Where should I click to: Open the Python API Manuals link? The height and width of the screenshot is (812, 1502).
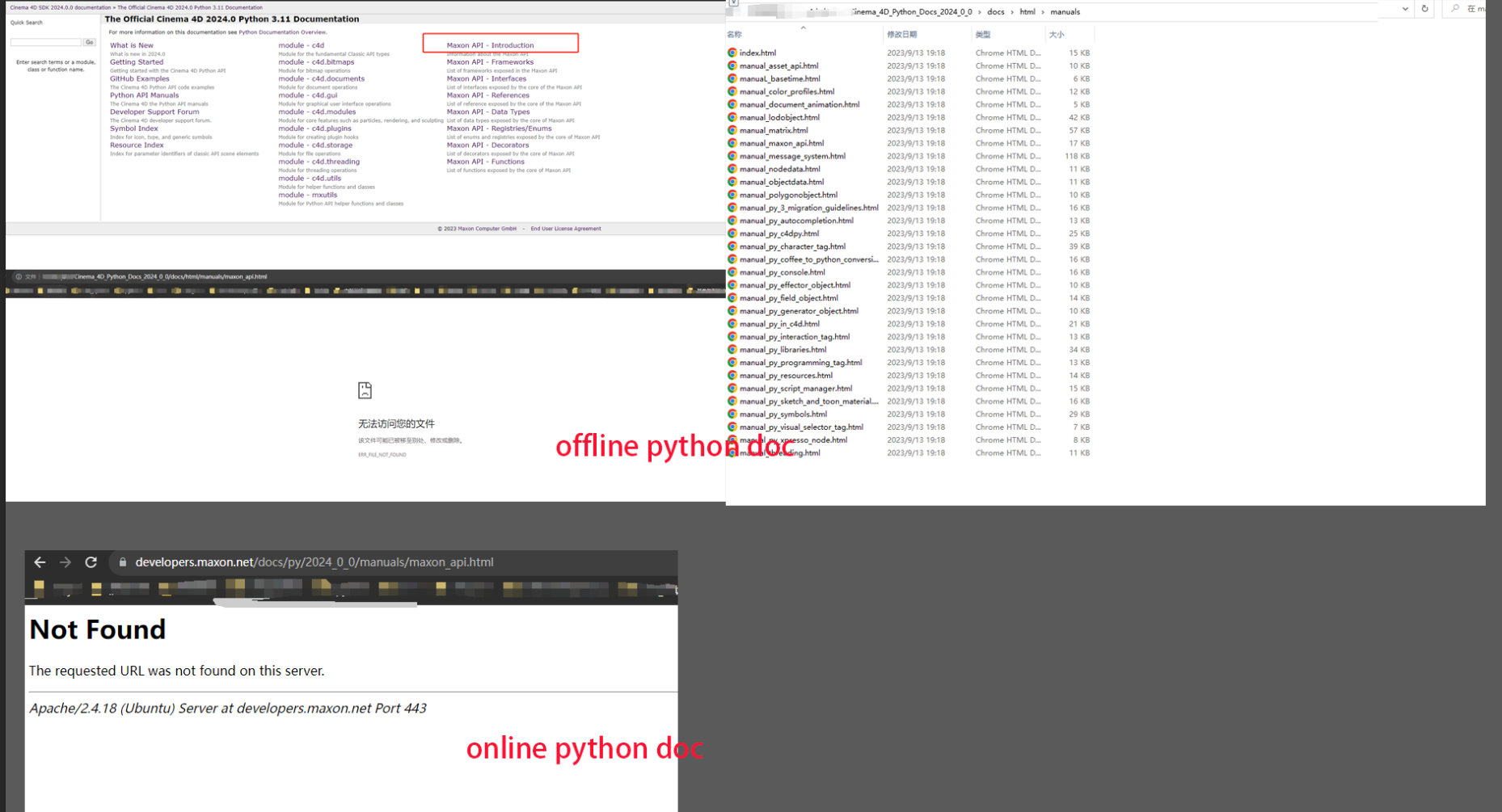point(144,95)
